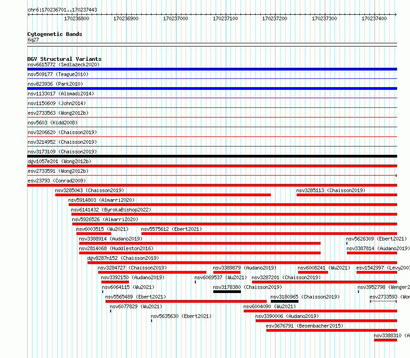Screen dimensions: 410x358
Task: Select the 6q27 band label
Action: coord(33,40)
